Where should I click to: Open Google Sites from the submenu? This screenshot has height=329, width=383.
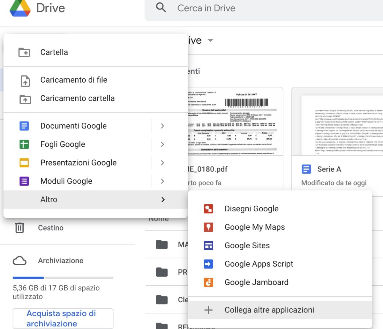(247, 245)
